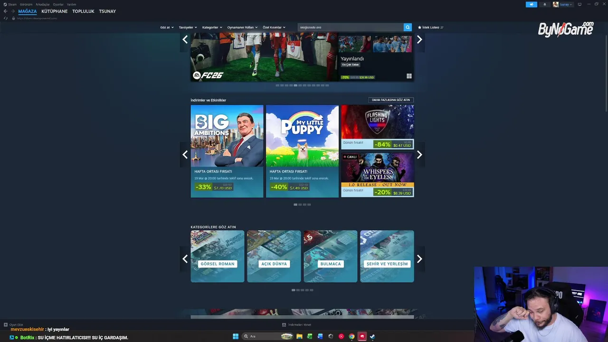The height and width of the screenshot is (342, 608).
Task: Open the Big Ambitions deal card
Action: [x=227, y=151]
